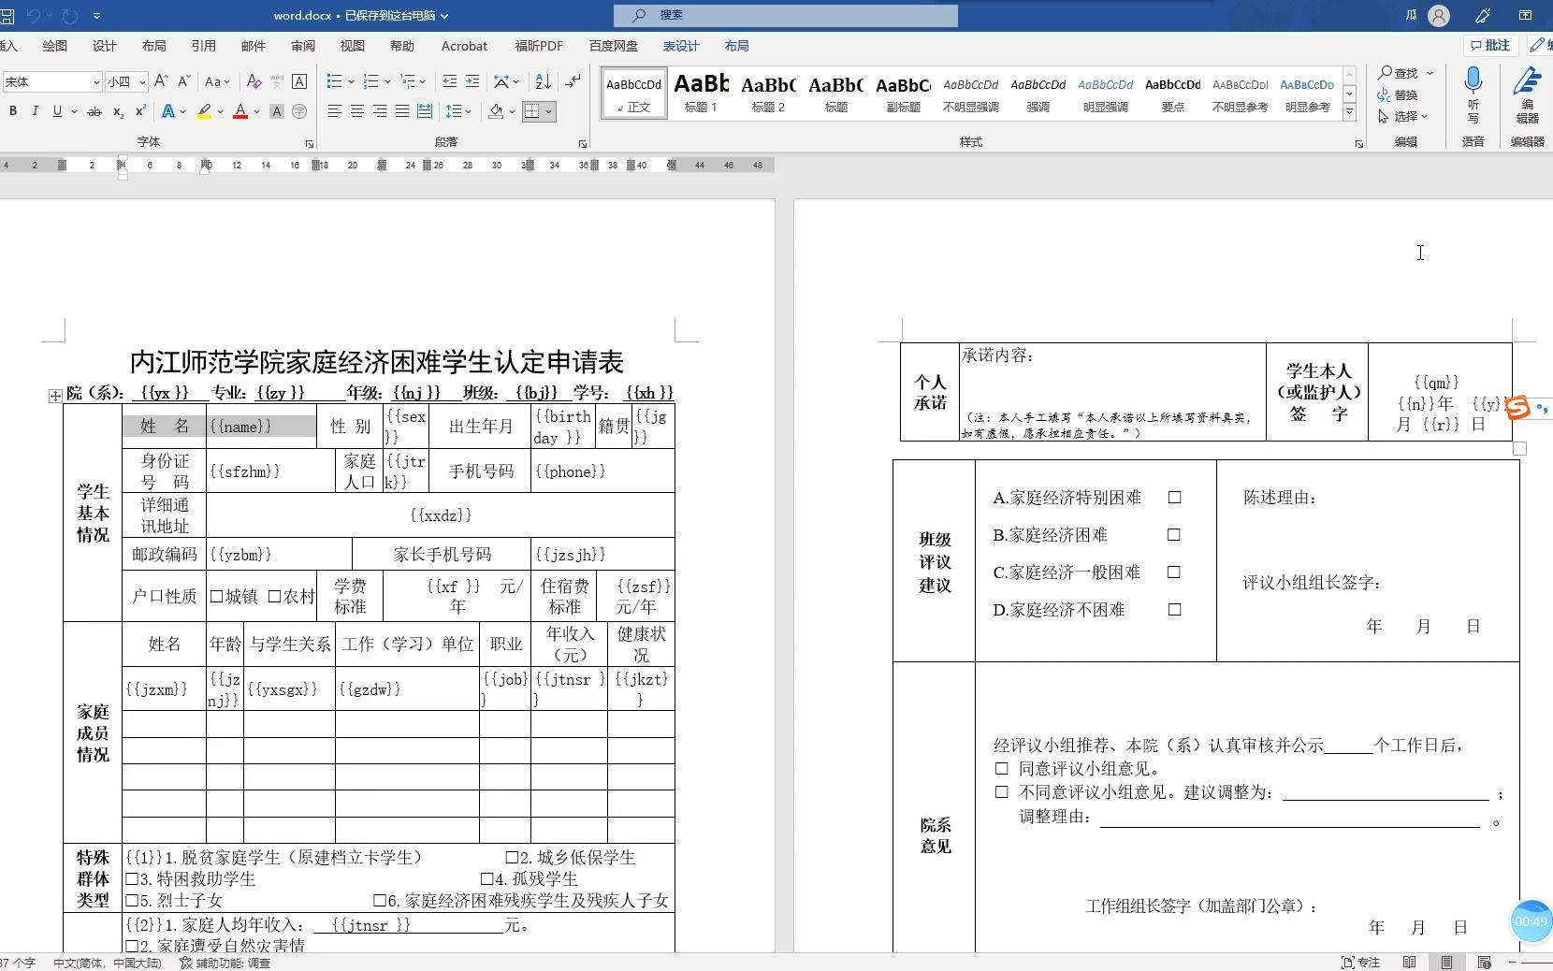Tick checkbox for C.家庭经济一般困难
The height and width of the screenshot is (971, 1553).
pos(1175,572)
